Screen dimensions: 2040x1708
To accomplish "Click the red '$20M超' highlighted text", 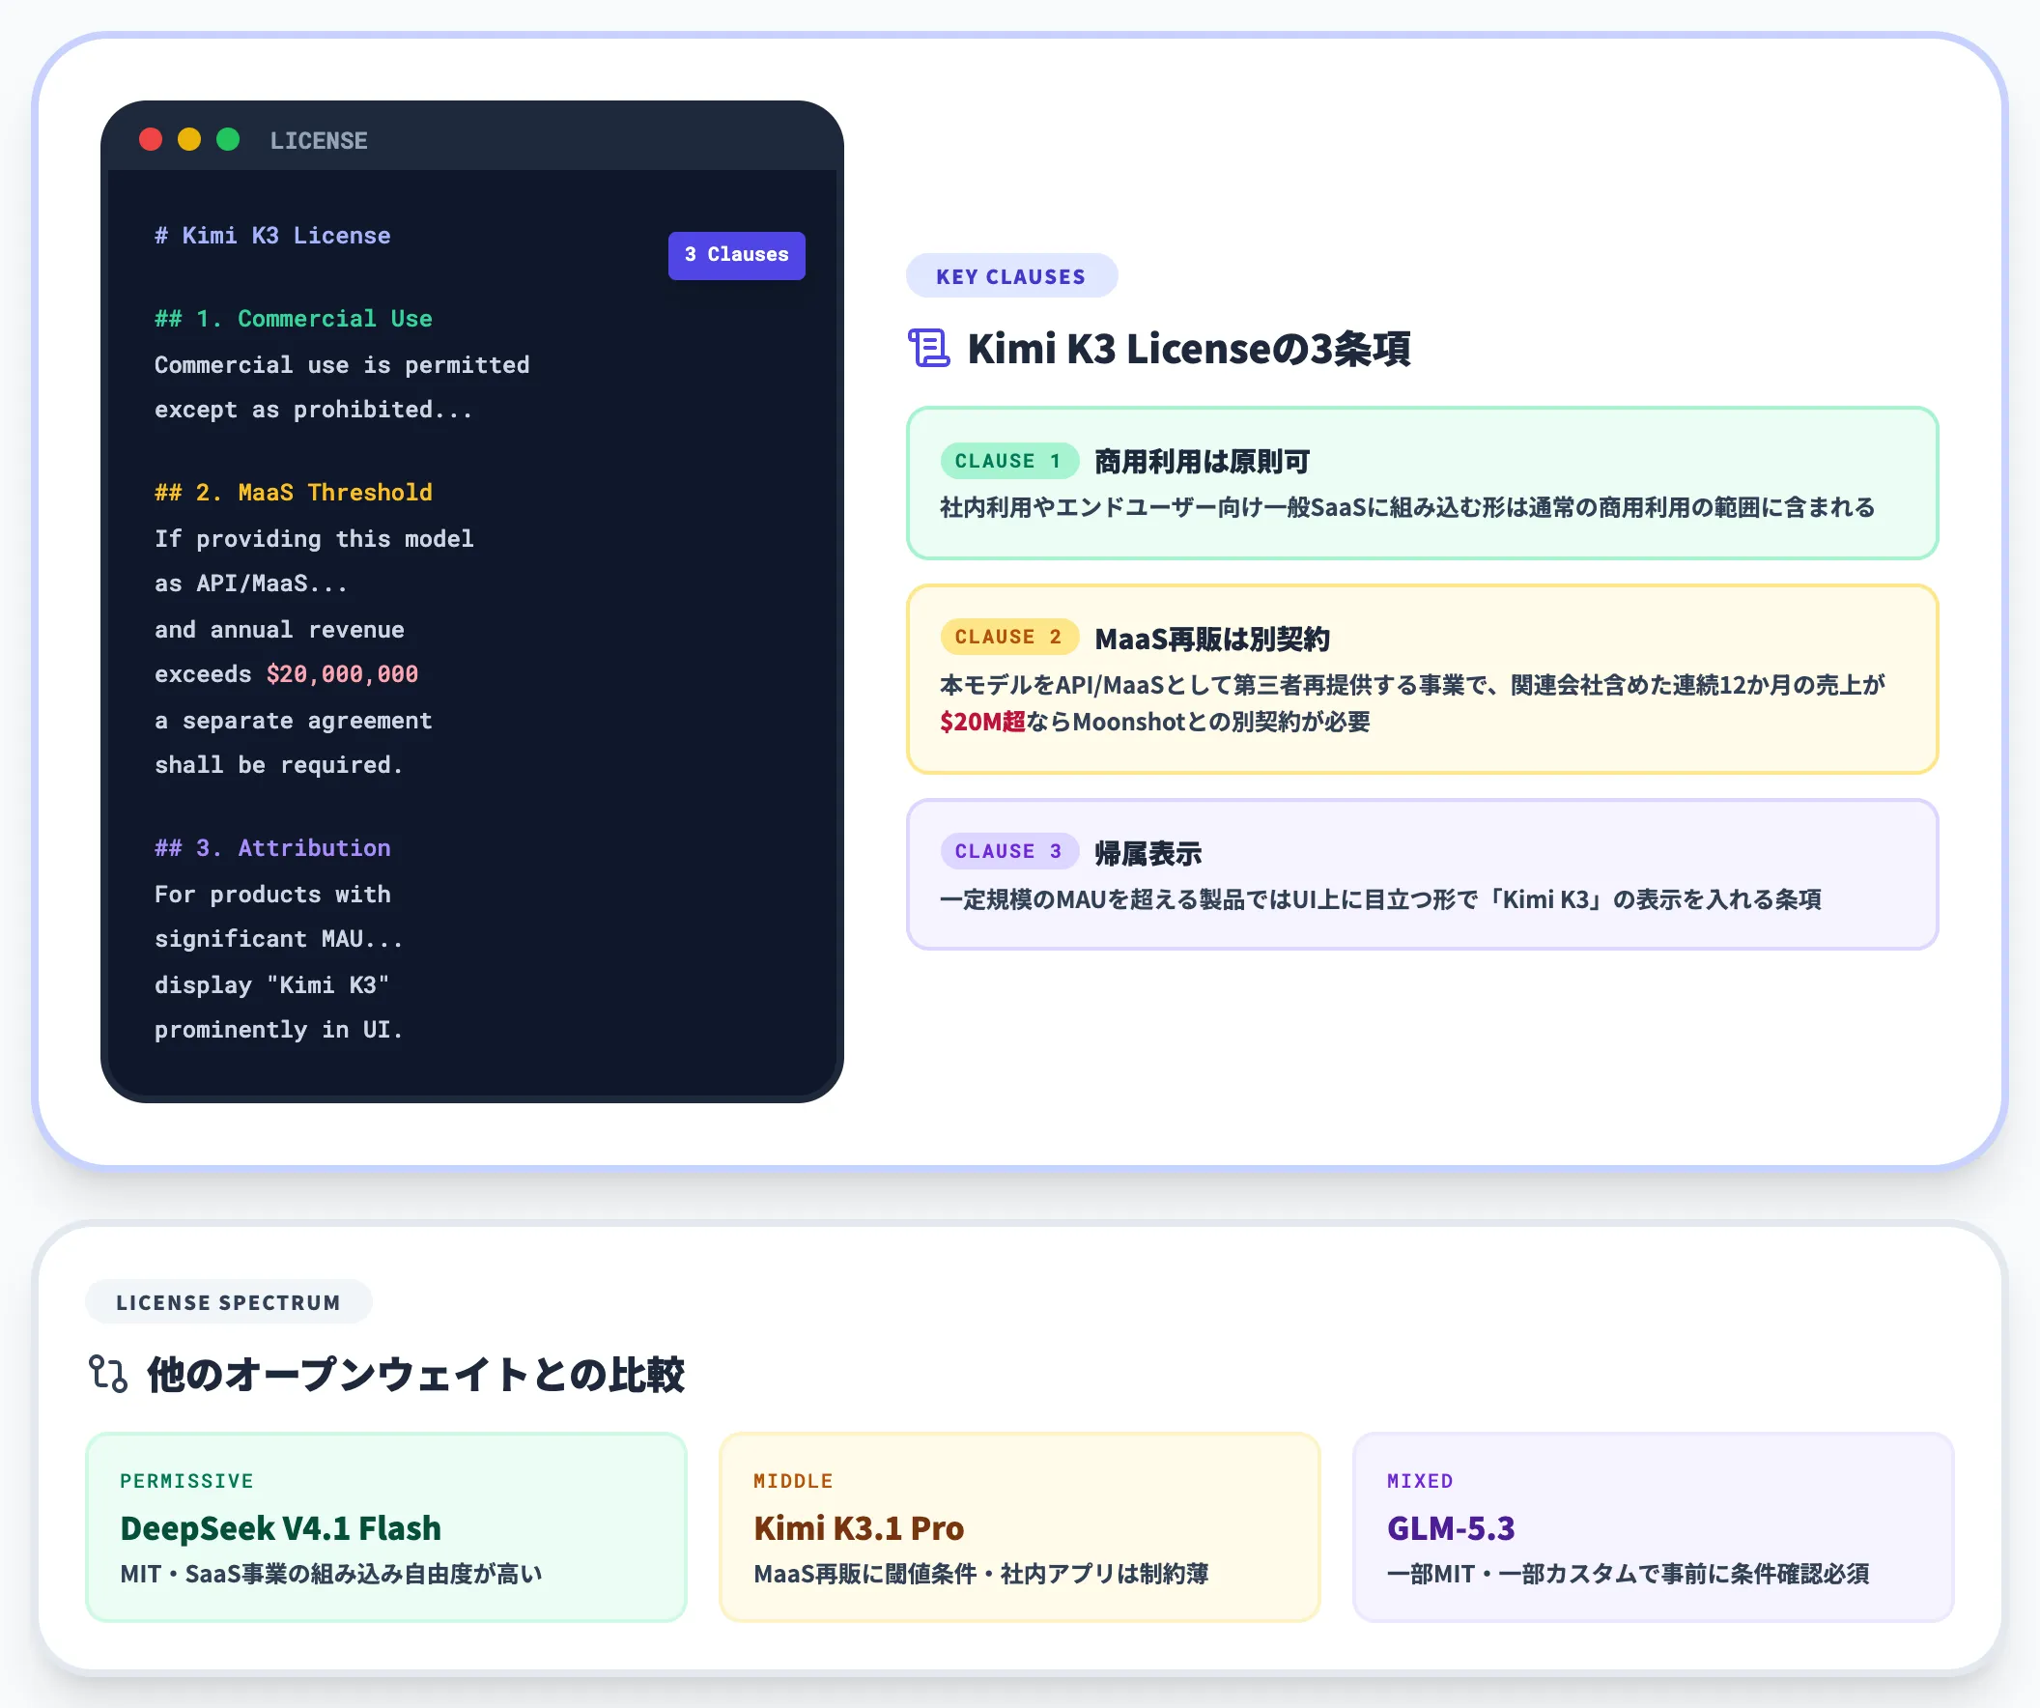I will point(982,722).
